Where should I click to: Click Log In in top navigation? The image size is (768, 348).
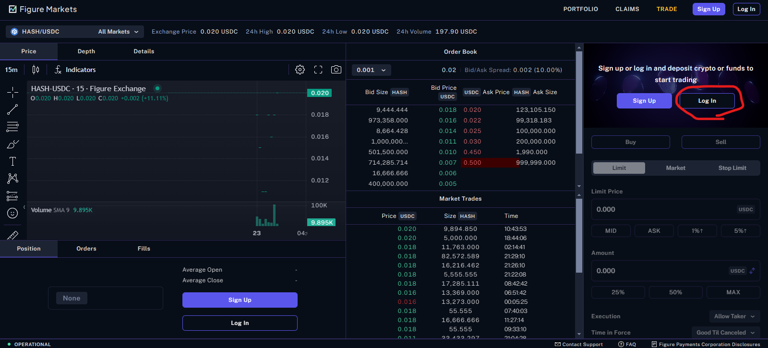[746, 9]
